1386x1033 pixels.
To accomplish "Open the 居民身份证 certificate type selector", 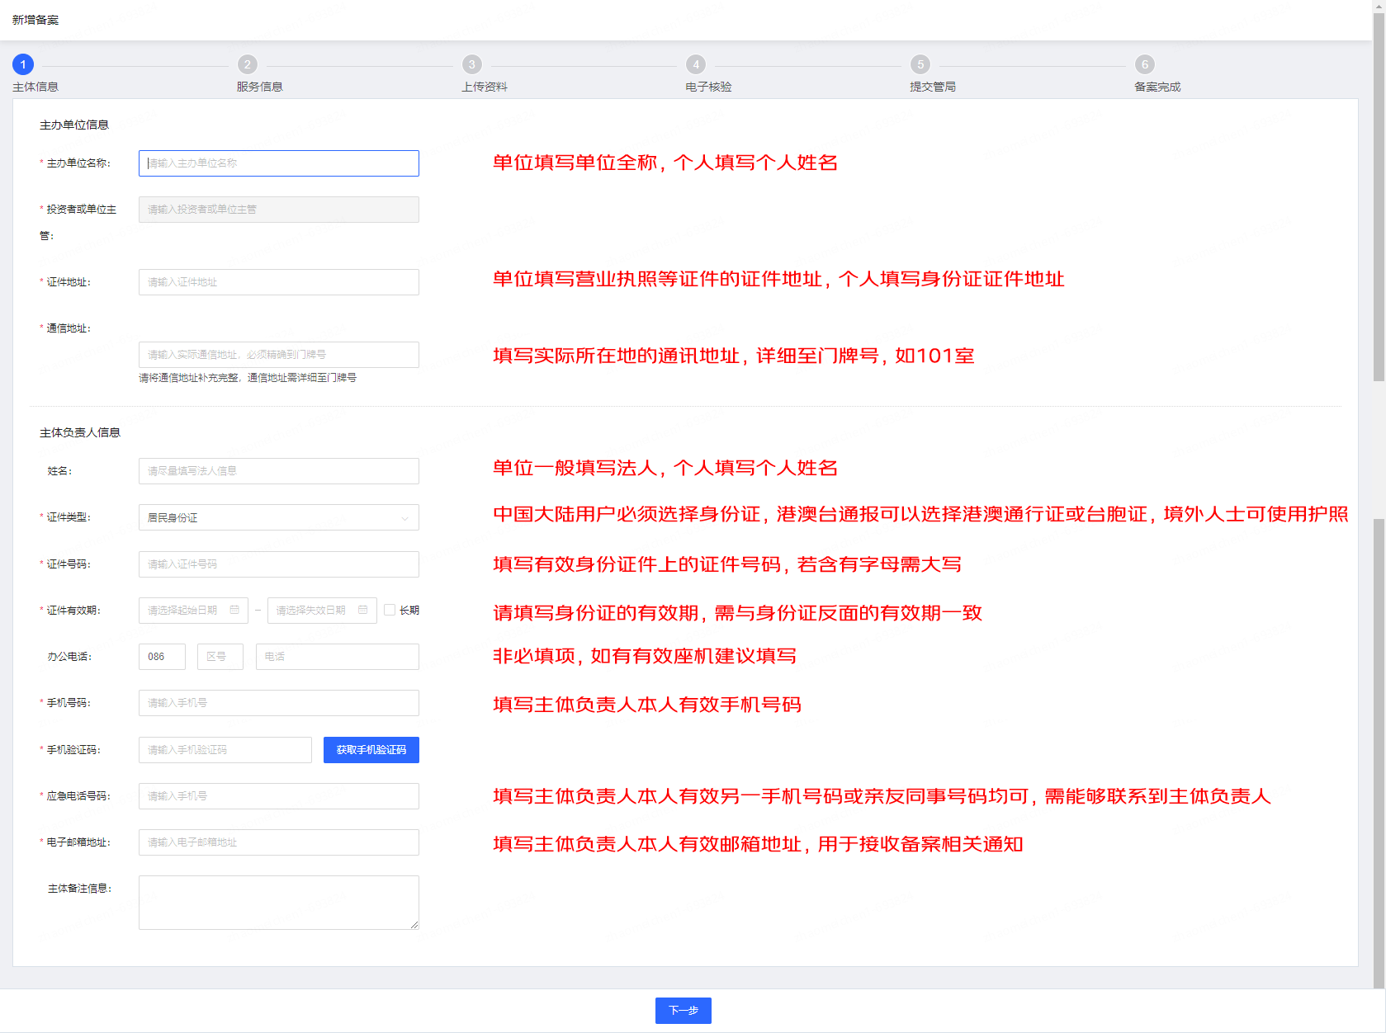I will pyautogui.click(x=279, y=517).
